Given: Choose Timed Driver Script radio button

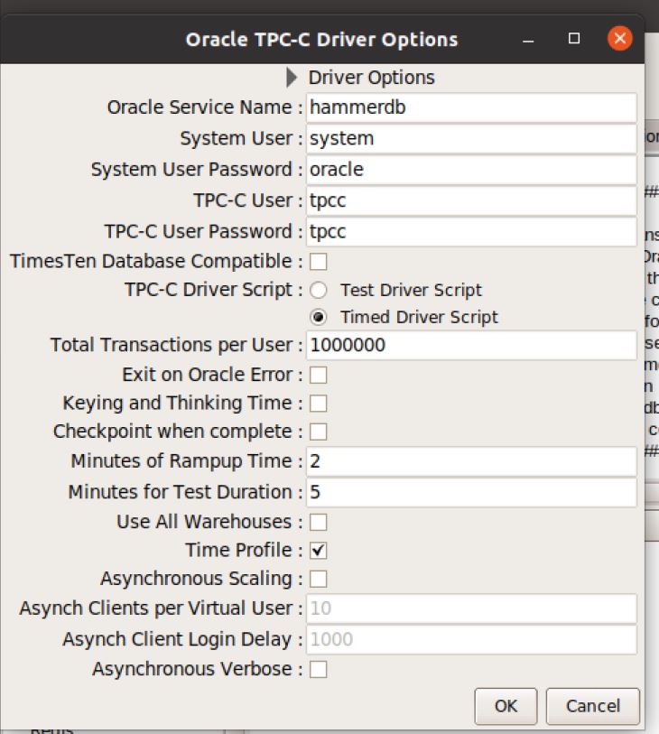Looking at the screenshot, I should pos(319,318).
